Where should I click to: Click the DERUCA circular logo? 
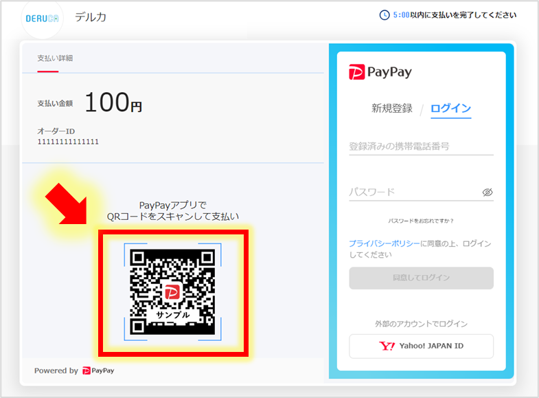[42, 19]
